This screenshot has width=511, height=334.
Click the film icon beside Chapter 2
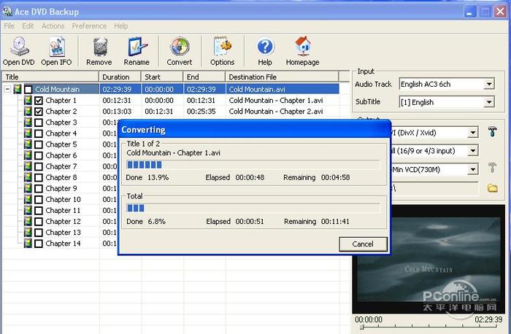coord(28,112)
